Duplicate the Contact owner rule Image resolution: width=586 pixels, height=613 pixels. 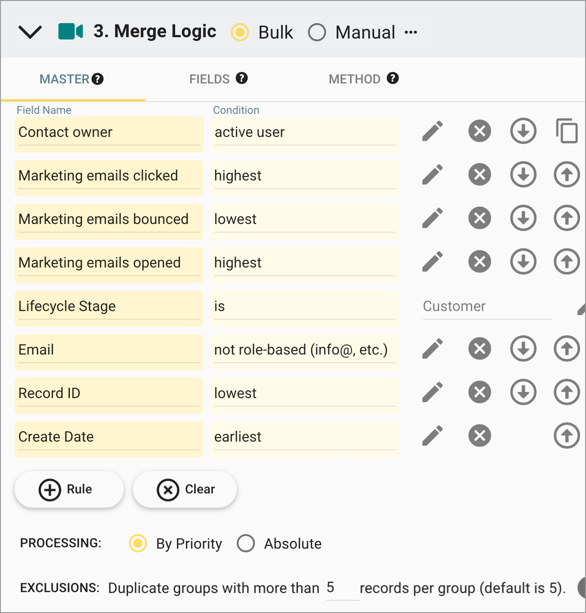tap(566, 131)
